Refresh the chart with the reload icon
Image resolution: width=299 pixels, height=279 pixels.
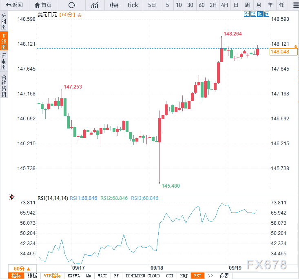pyautogui.click(x=72, y=5)
